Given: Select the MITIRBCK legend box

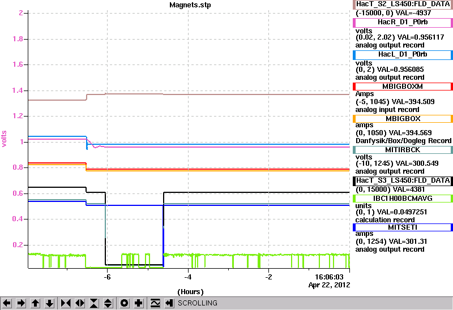Looking at the screenshot, I should (x=403, y=150).
